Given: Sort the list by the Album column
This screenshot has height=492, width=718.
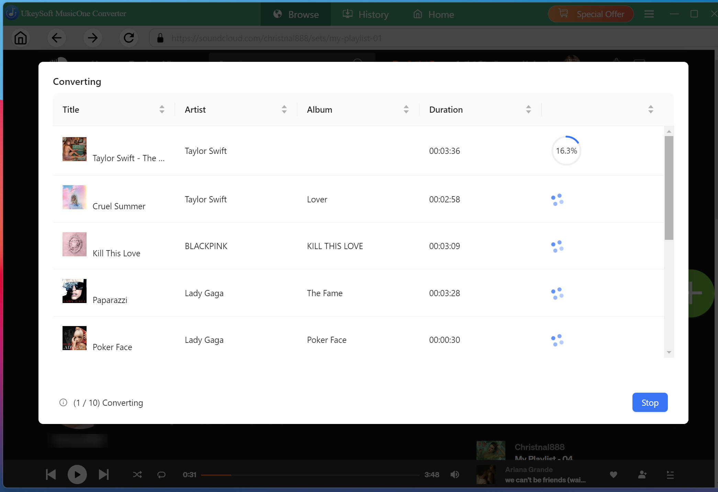Looking at the screenshot, I should pyautogui.click(x=406, y=110).
